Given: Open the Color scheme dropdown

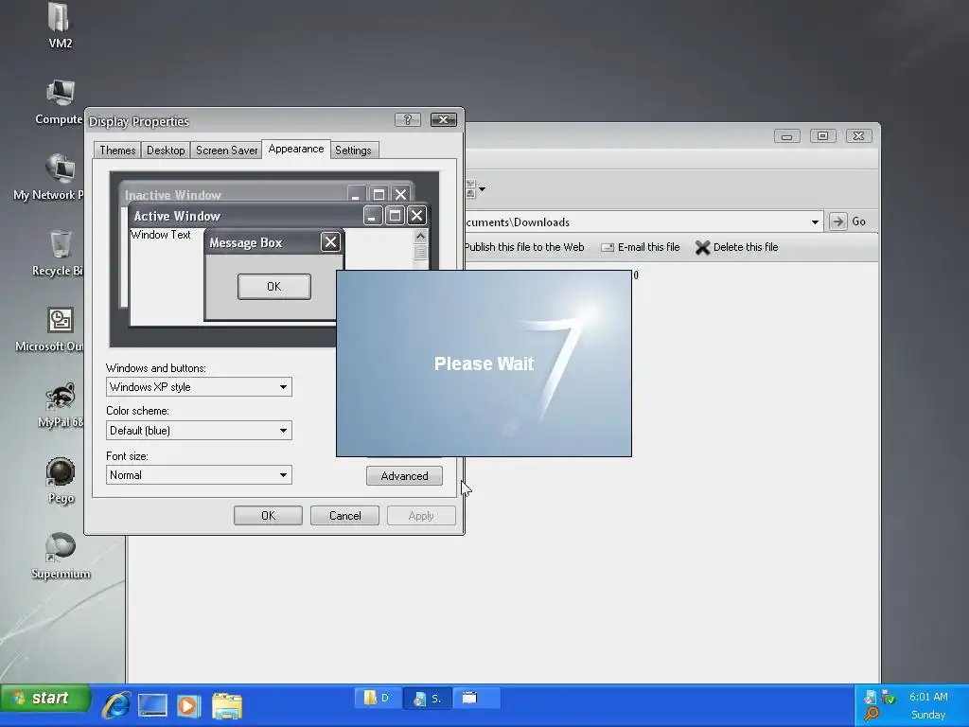Looking at the screenshot, I should [283, 431].
